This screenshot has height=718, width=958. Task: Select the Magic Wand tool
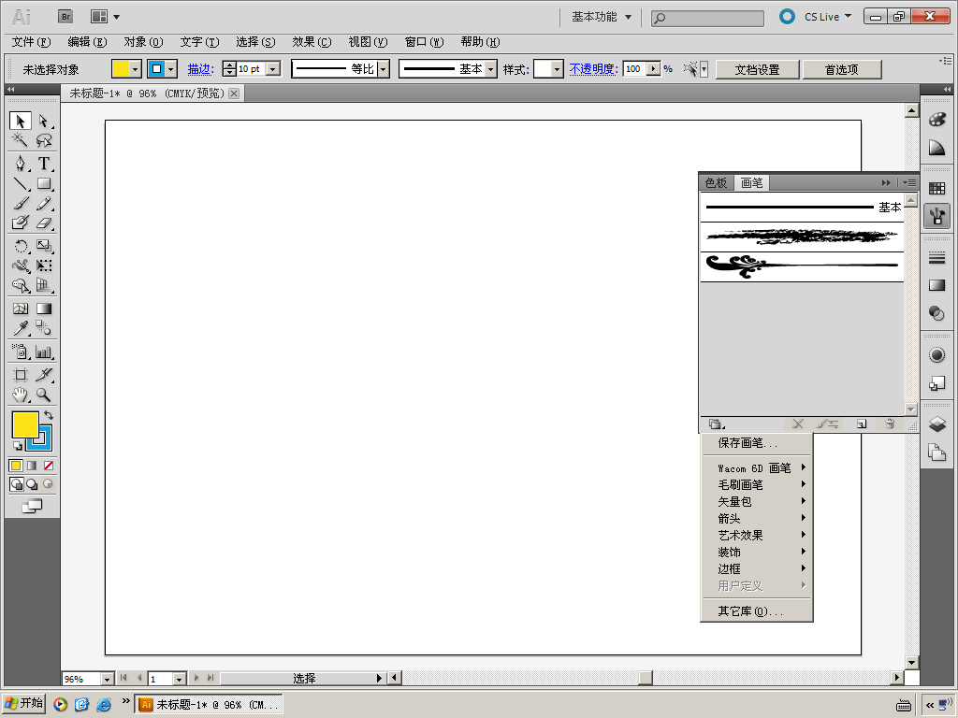click(x=21, y=140)
